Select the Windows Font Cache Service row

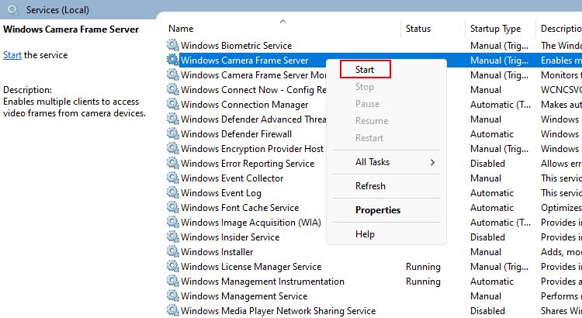point(240,208)
